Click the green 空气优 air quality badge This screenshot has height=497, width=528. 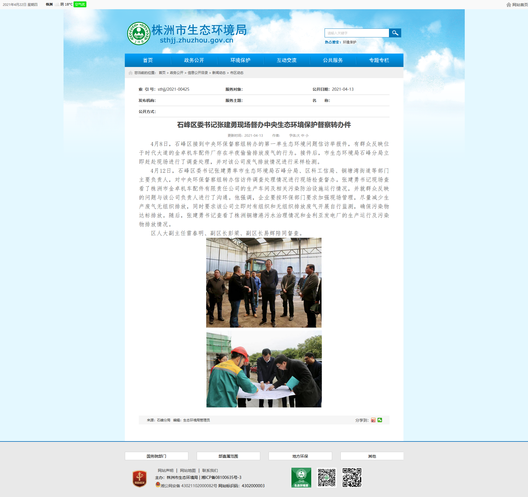tap(80, 4)
